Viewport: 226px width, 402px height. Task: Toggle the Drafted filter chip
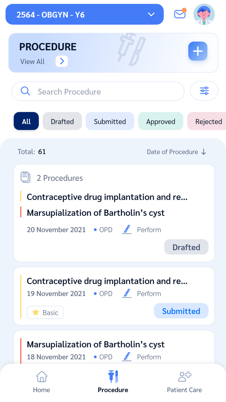62,121
